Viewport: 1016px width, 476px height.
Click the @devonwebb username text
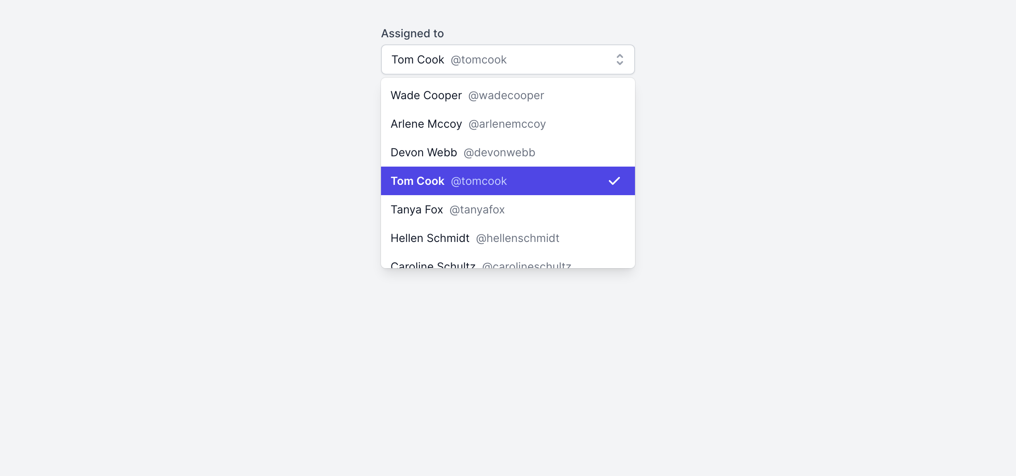pos(499,152)
